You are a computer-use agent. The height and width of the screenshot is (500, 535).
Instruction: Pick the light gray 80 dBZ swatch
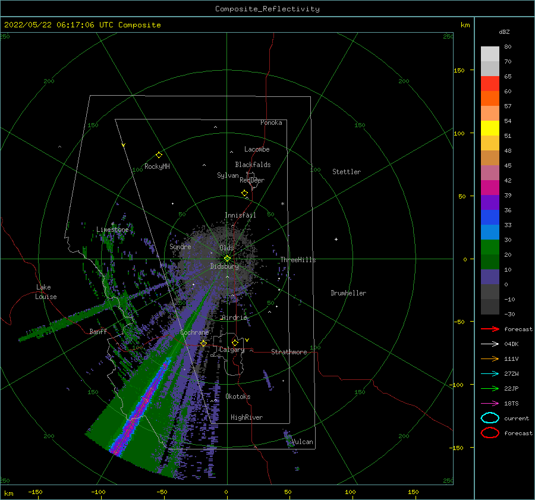click(x=490, y=54)
